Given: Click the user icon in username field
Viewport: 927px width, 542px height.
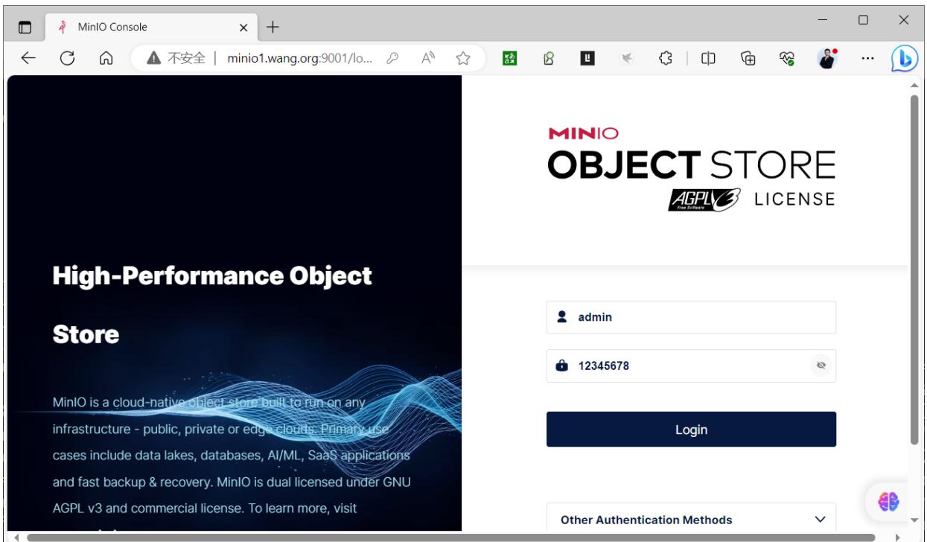Looking at the screenshot, I should [x=564, y=316].
